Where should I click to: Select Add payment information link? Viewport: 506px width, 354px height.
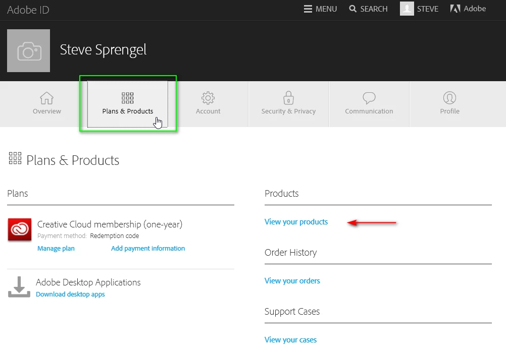pos(148,249)
